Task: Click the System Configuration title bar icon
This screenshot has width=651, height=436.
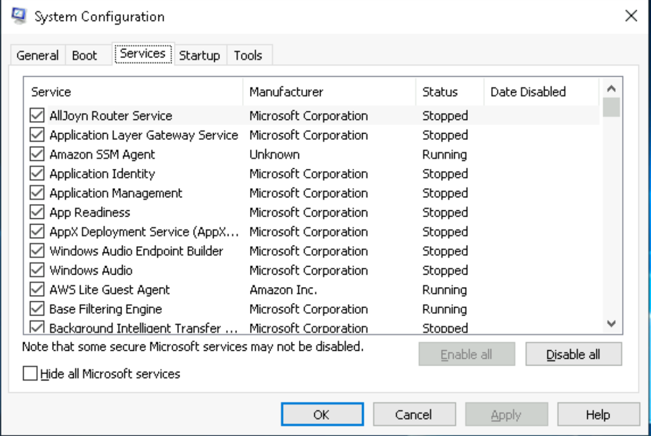Action: pos(19,16)
